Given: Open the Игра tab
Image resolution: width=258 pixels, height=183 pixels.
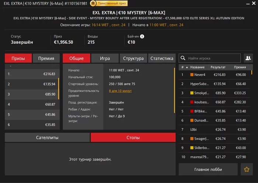Looking at the screenshot, I should pos(105,58).
